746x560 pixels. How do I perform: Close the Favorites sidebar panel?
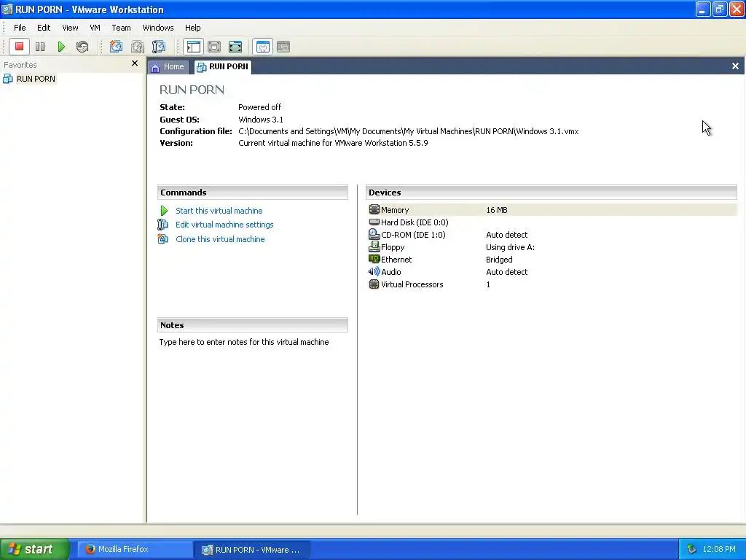point(135,63)
